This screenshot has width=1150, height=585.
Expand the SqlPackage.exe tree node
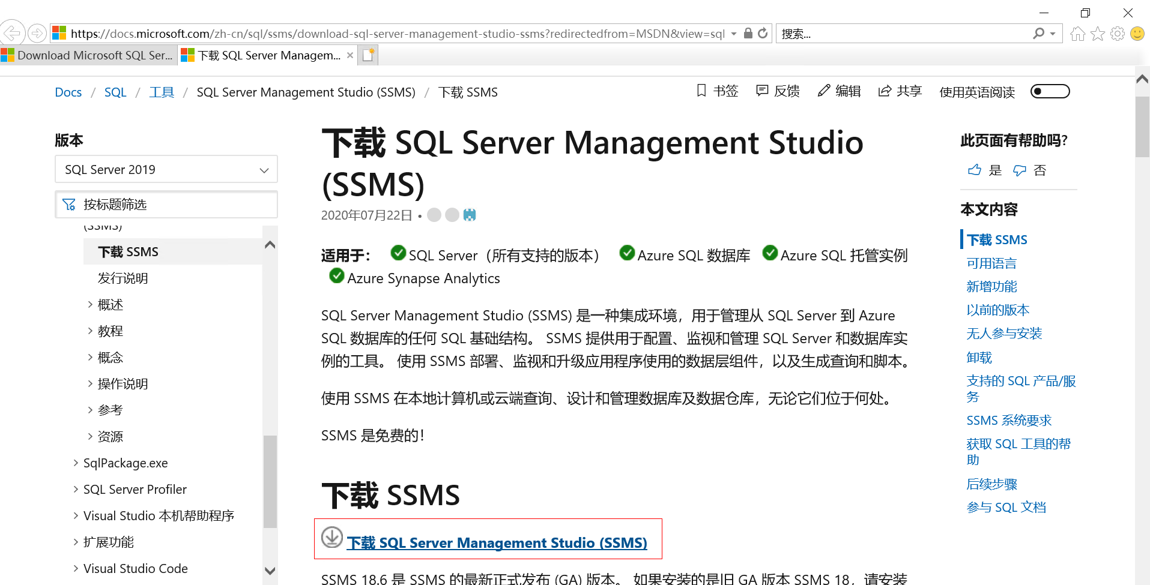pos(76,463)
